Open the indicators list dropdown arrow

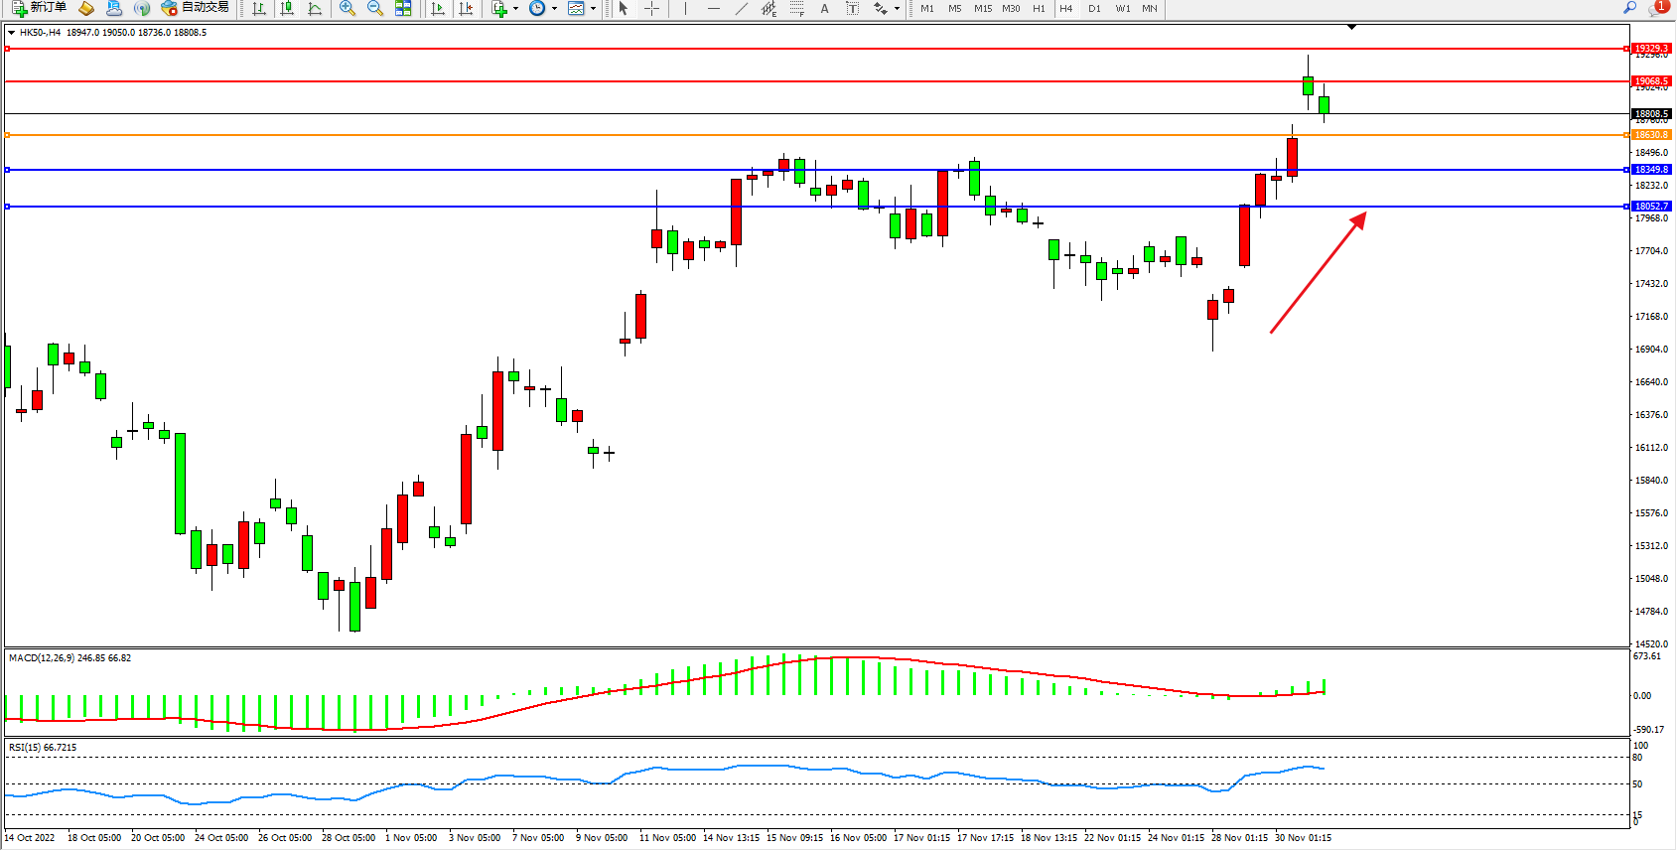[x=515, y=8]
